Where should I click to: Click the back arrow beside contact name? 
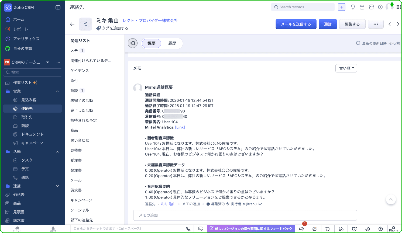click(x=72, y=24)
